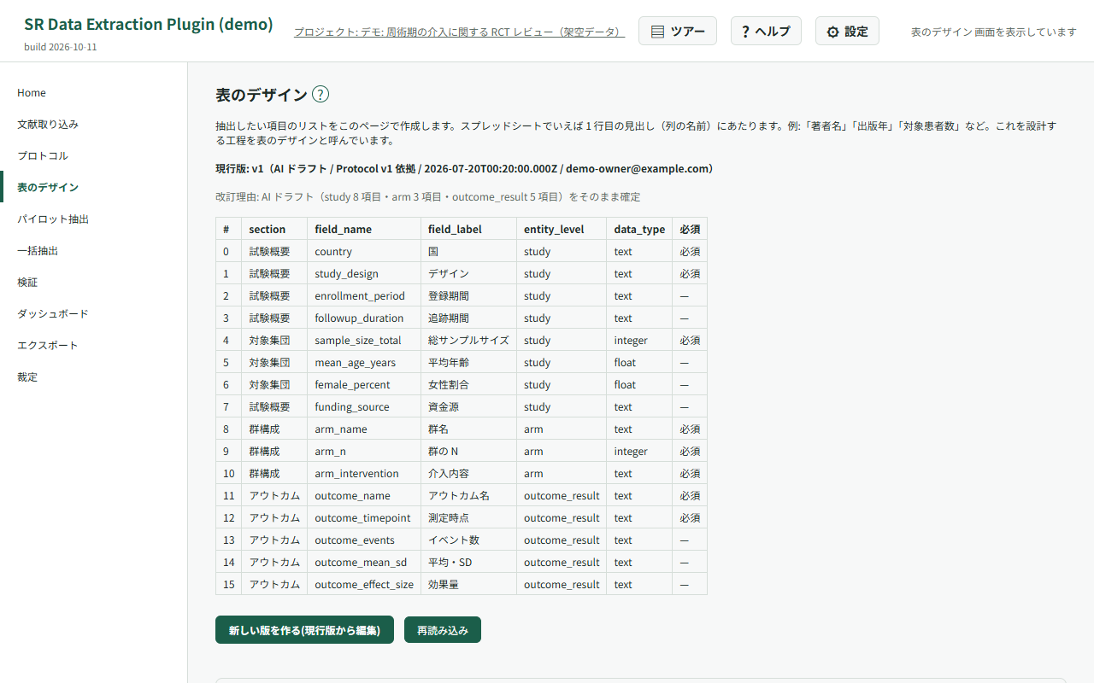Screen dimensions: 1094x683
Task: Select the mean_age_years cell
Action: click(364, 362)
